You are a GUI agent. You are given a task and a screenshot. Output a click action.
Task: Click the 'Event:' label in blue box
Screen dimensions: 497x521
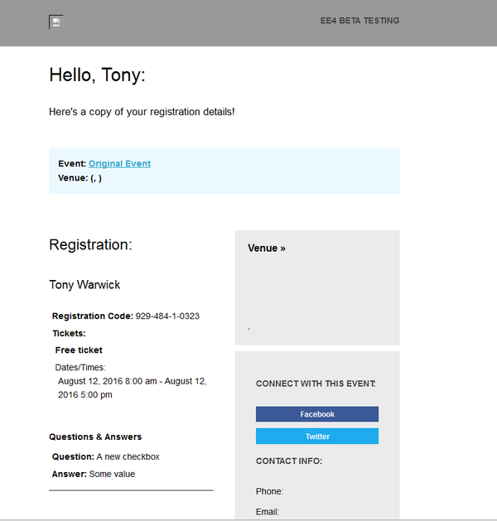point(72,163)
